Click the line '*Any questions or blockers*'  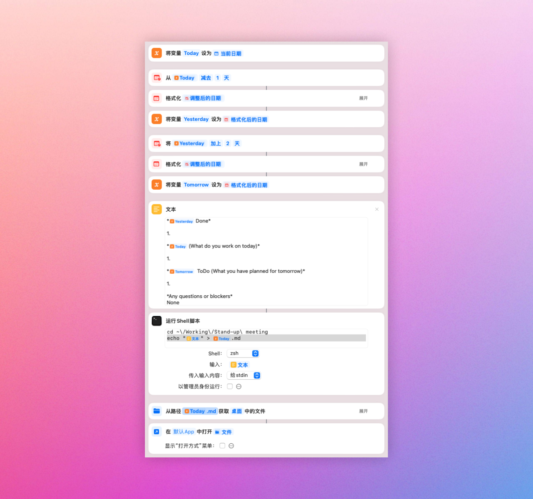click(x=199, y=296)
